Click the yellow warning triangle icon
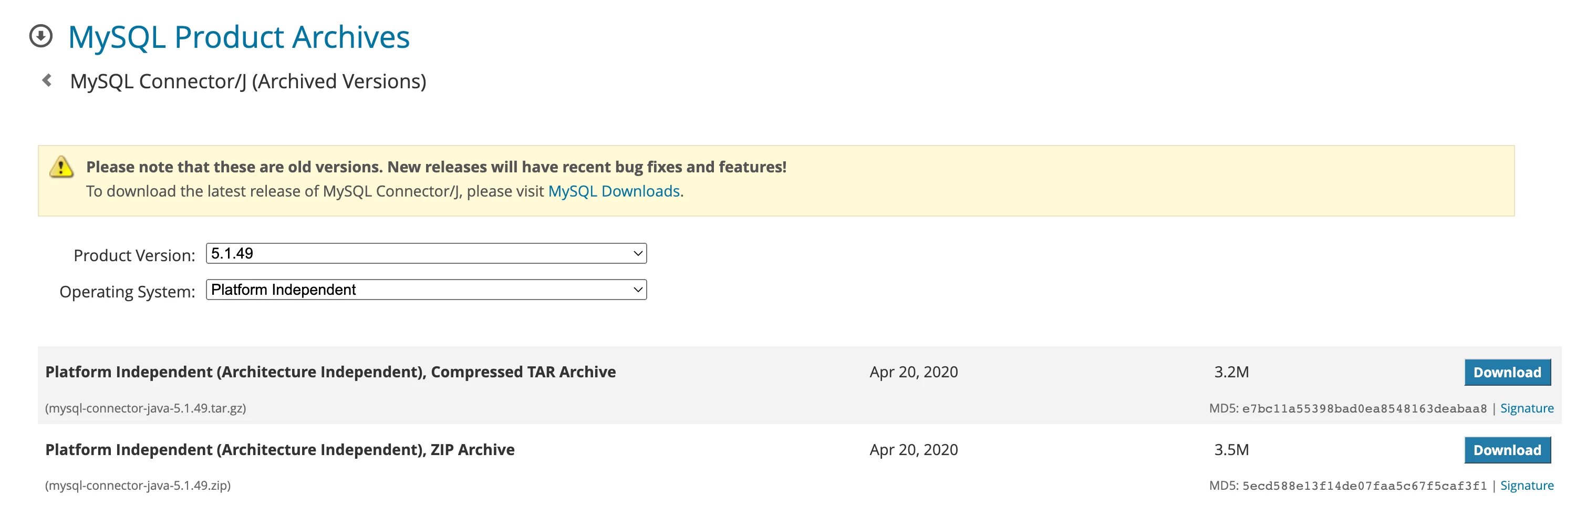The height and width of the screenshot is (515, 1576). point(61,167)
